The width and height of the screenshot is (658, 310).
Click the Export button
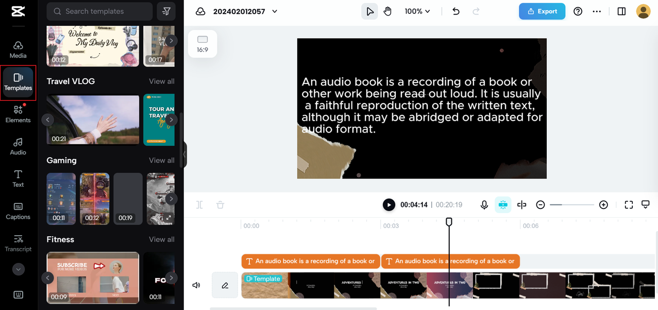pos(542,11)
